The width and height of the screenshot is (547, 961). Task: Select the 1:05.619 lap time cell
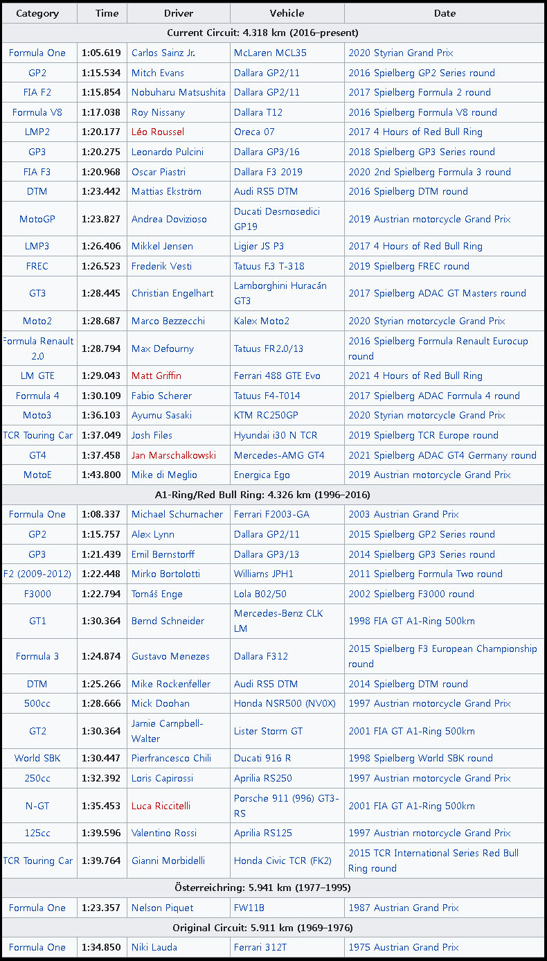(101, 53)
